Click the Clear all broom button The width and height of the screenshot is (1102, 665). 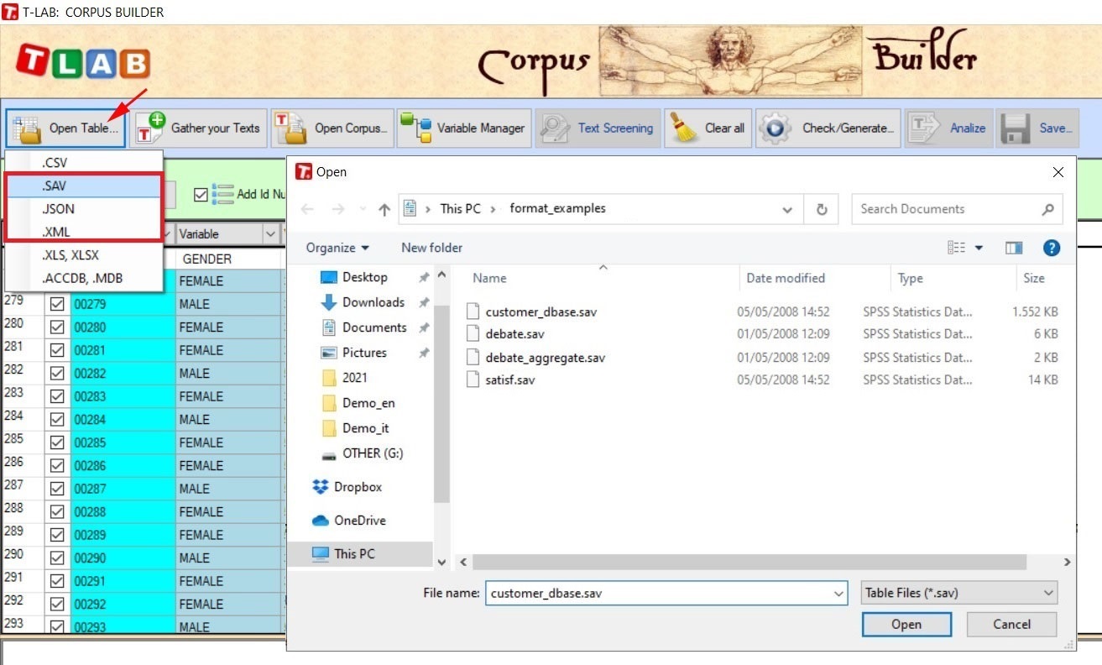[708, 128]
